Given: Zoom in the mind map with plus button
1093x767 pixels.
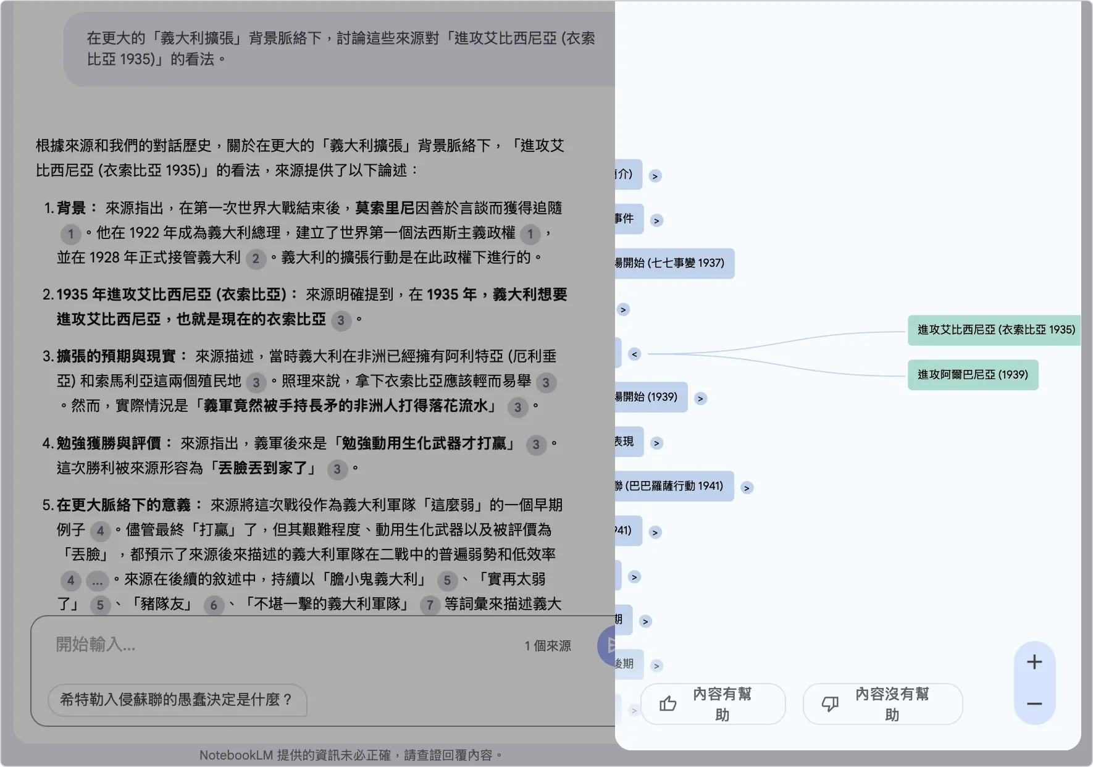Looking at the screenshot, I should [1034, 662].
